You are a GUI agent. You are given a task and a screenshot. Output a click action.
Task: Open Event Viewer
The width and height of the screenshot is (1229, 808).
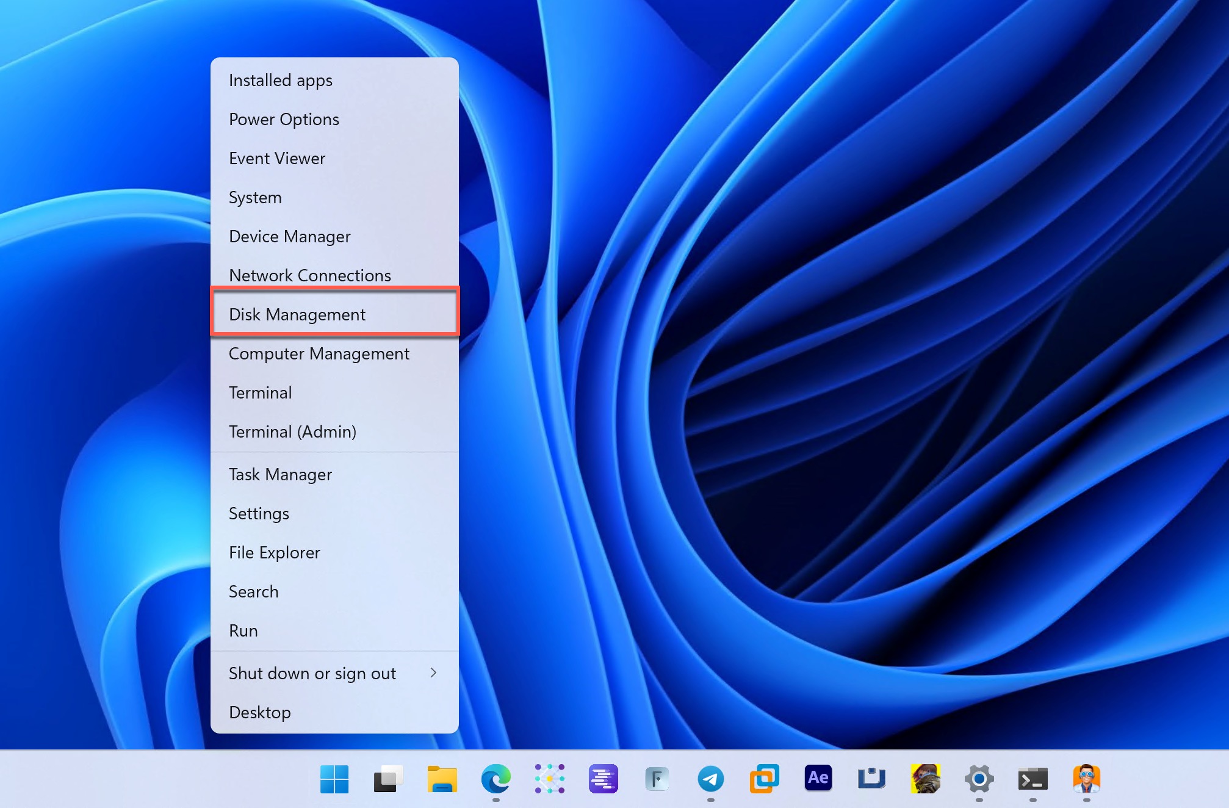click(x=334, y=159)
